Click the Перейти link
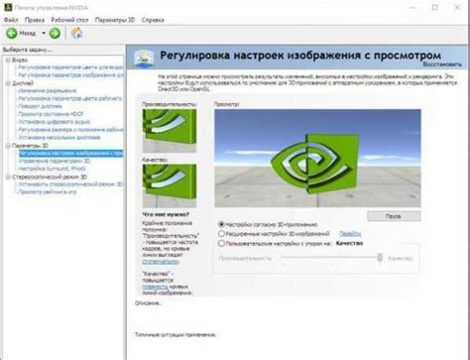This screenshot has height=360, width=470. pos(350,234)
